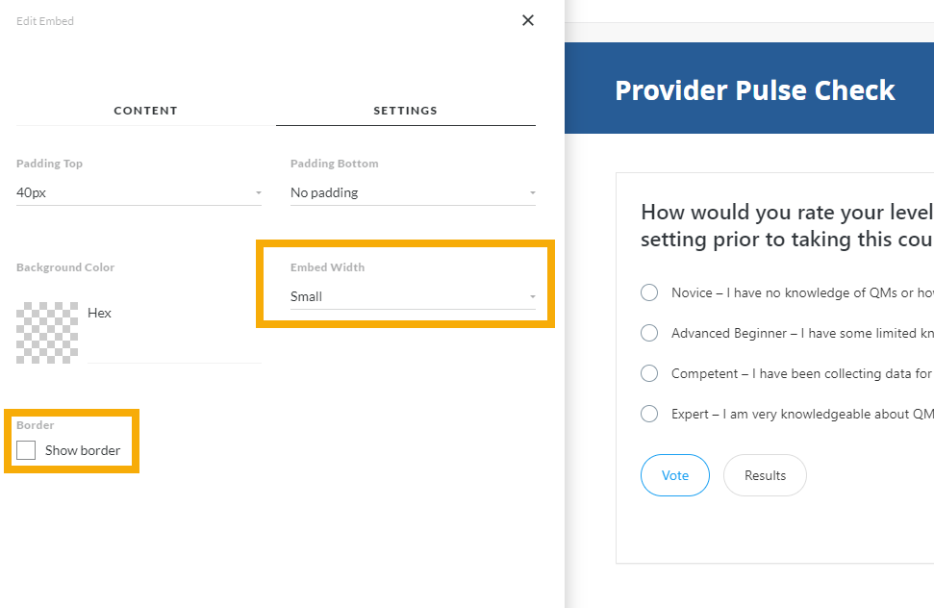The width and height of the screenshot is (934, 608).
Task: Click the Embed Width dropdown arrow
Action: [x=532, y=297]
